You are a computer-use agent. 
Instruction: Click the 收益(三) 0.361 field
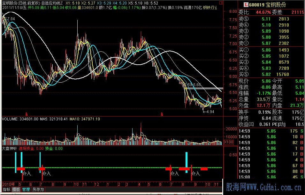pos(255,124)
